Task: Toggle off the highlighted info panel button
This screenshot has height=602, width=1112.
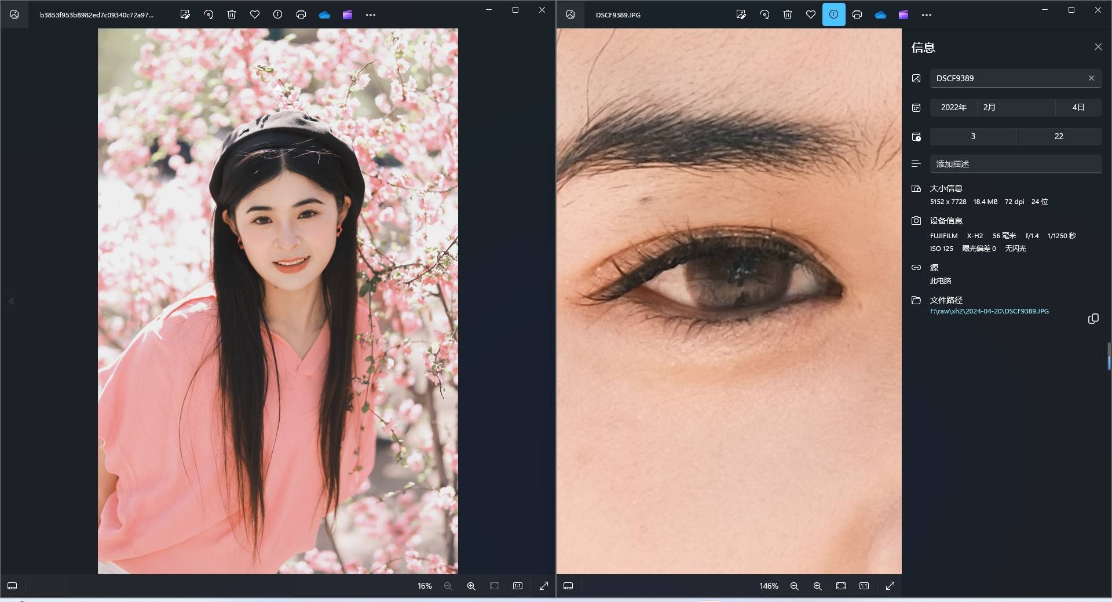Action: pos(833,14)
